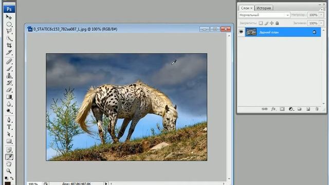Select the Clone Stamp tool
The image size is (329, 185).
[x=9, y=76]
